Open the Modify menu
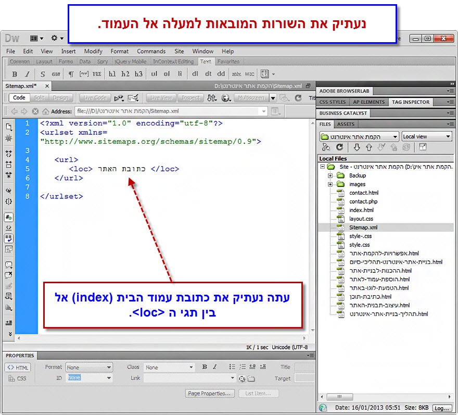 point(93,51)
